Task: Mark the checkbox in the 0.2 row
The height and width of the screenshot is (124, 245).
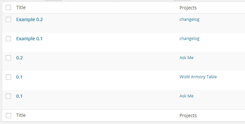Action: pyautogui.click(x=8, y=58)
